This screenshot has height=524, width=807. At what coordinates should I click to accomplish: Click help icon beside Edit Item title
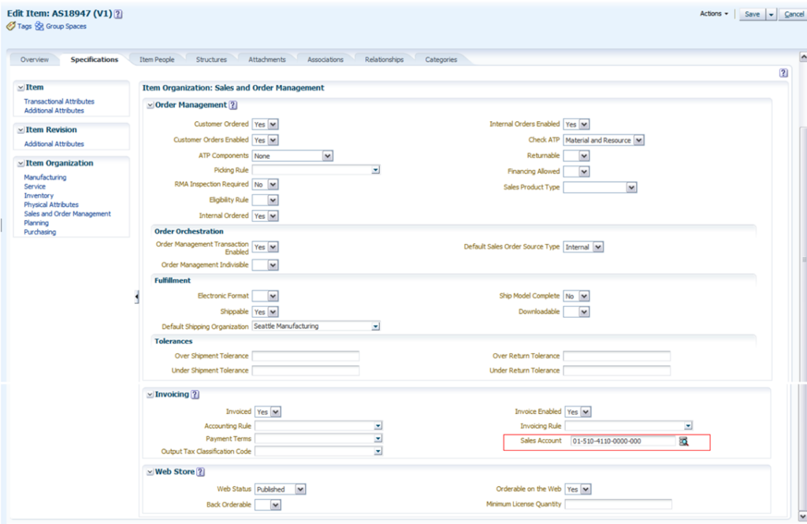pyautogui.click(x=118, y=14)
